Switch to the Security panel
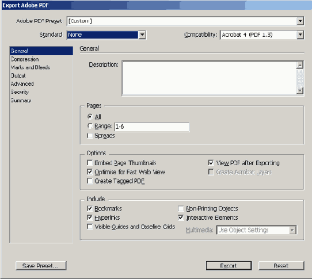The height and width of the screenshot is (279, 312). coord(20,92)
